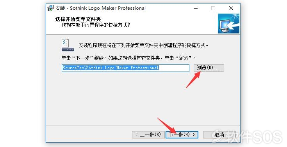Minimize the Sothink Logo Maker setup window
Image resolution: width=287 pixels, height=147 pixels.
coord(196,8)
